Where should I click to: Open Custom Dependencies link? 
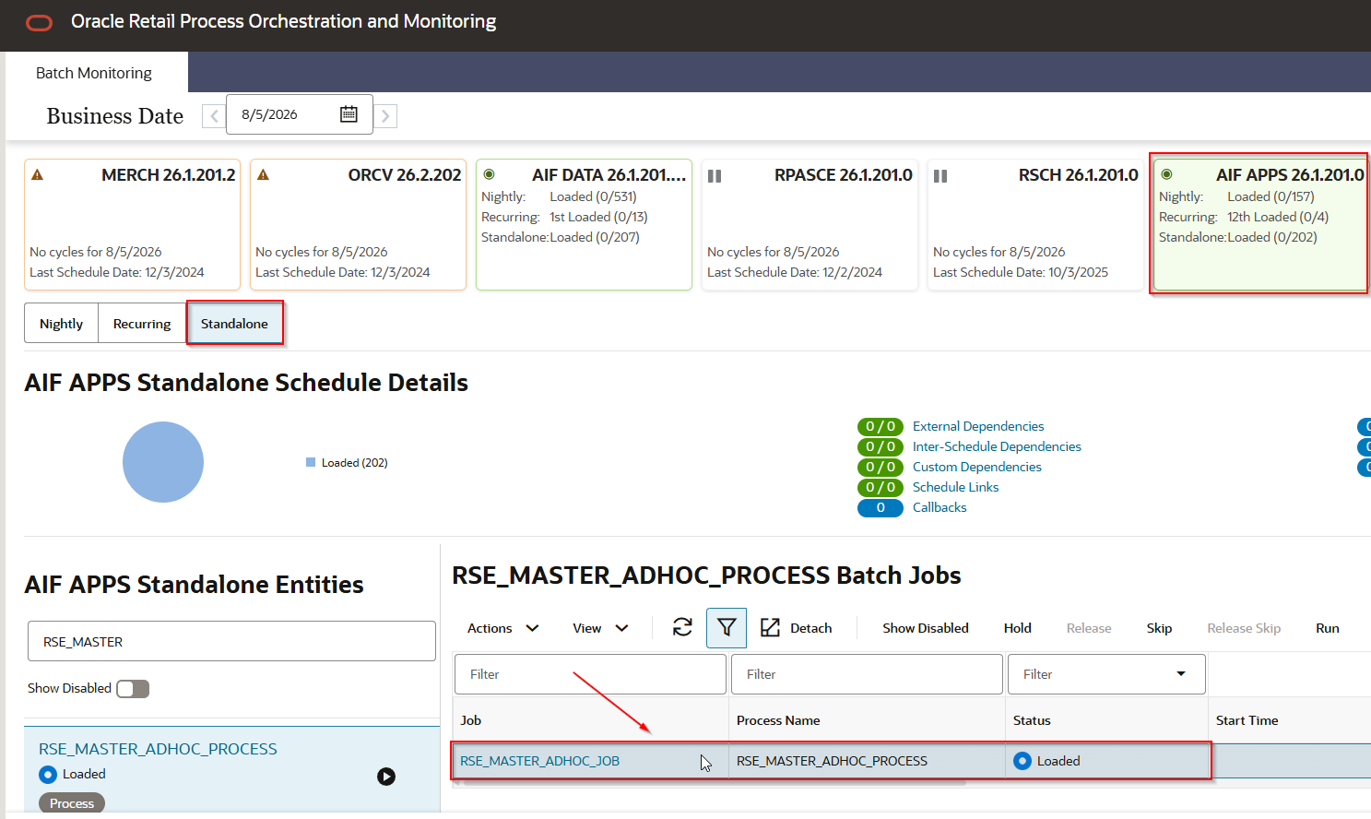977,467
